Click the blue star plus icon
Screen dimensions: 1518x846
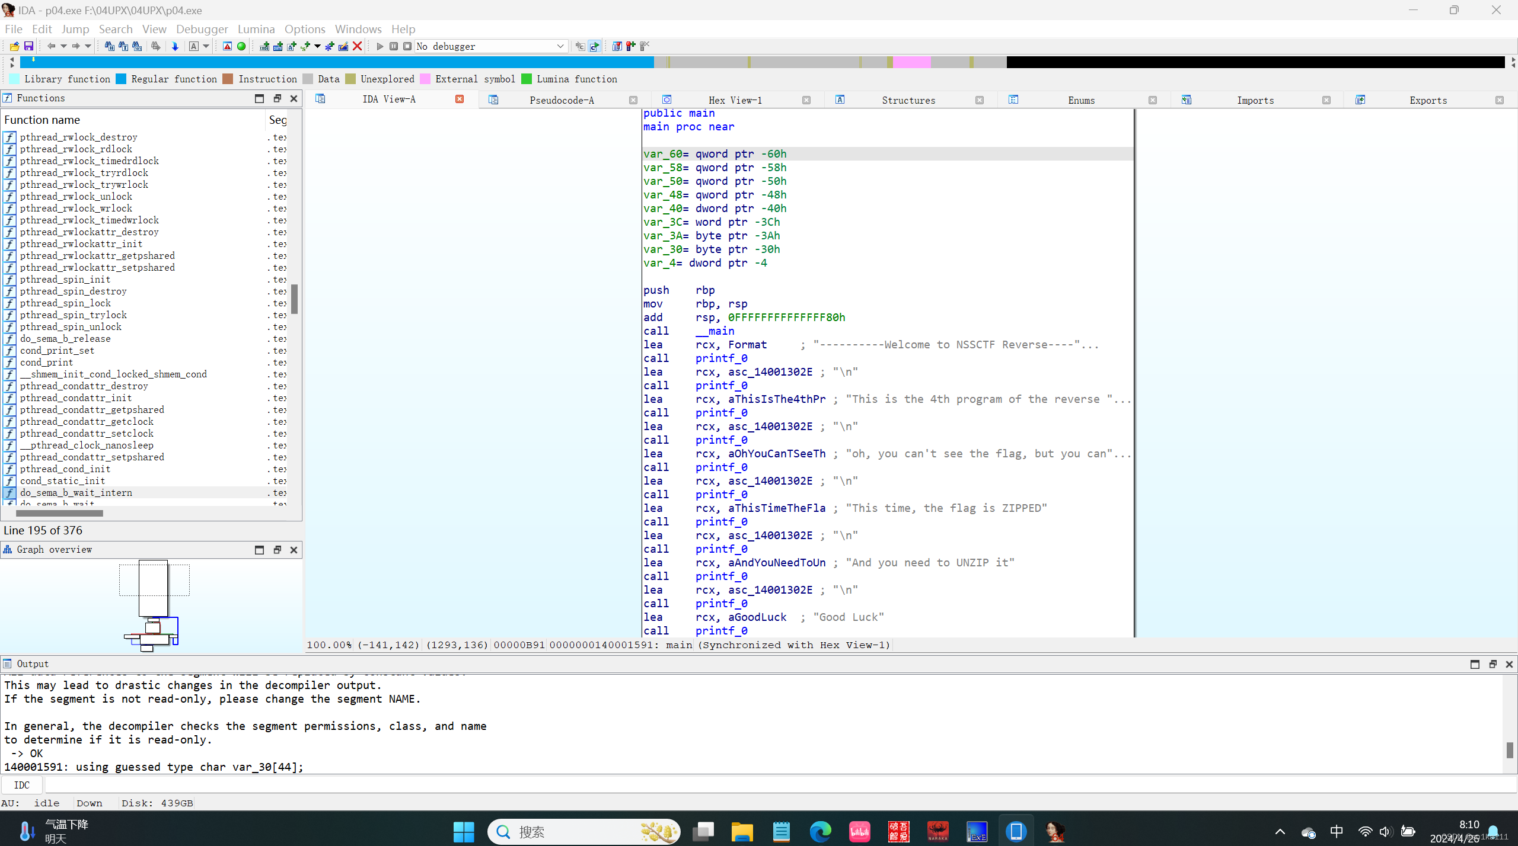pyautogui.click(x=329, y=46)
